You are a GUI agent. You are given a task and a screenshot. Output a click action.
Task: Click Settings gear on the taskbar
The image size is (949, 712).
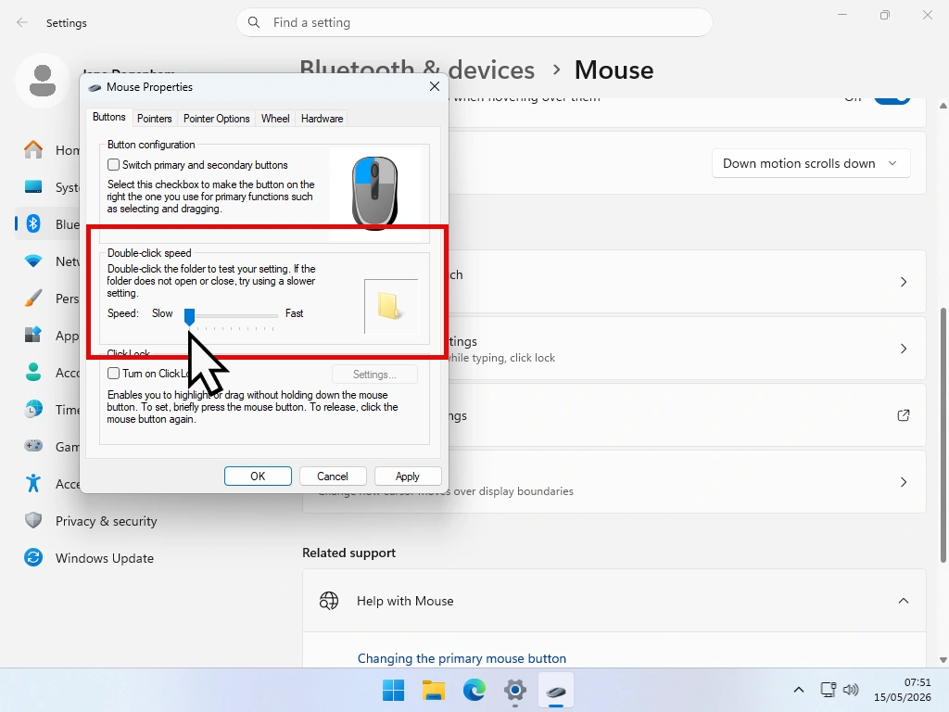coord(515,690)
